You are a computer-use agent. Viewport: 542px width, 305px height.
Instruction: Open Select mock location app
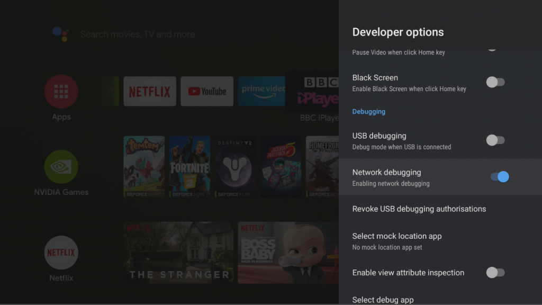(x=440, y=241)
